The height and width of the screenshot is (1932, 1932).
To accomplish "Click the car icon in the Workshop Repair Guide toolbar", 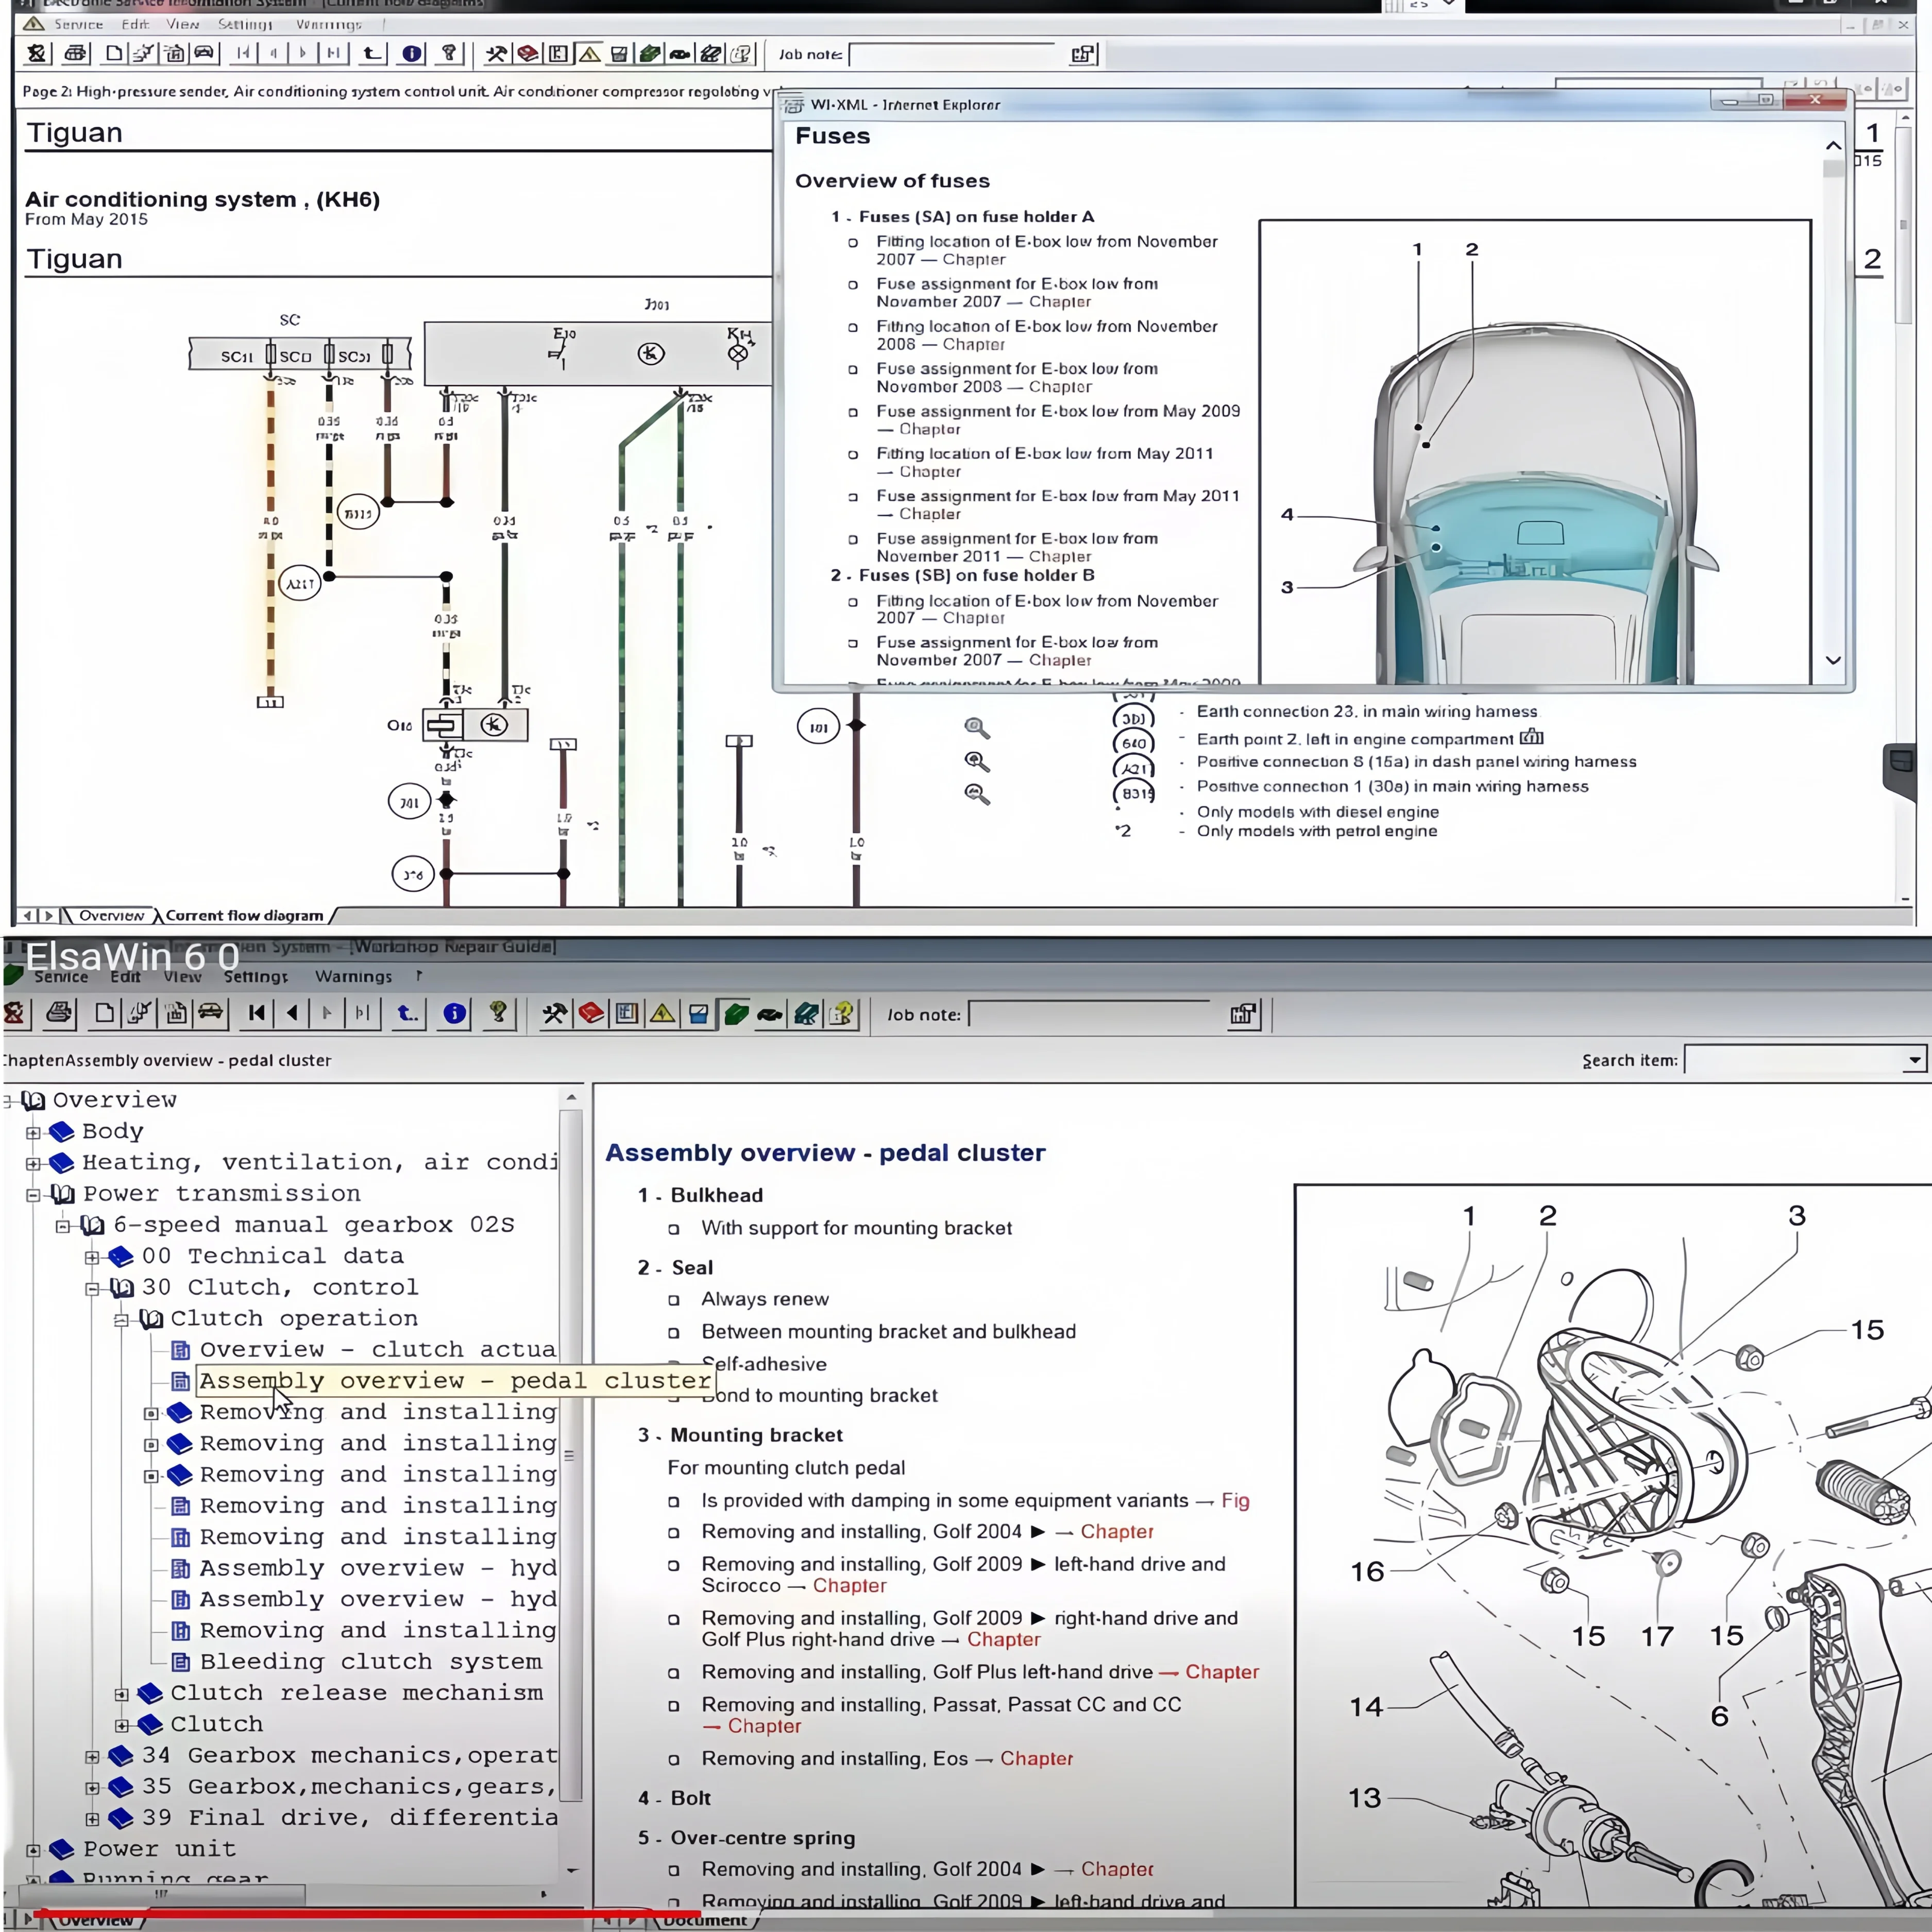I will [x=210, y=1013].
